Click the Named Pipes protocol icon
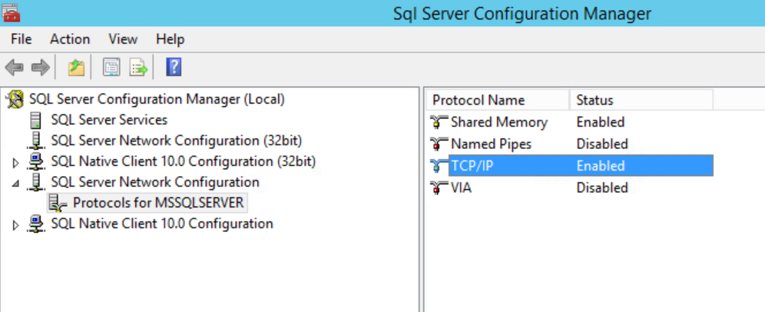The image size is (765, 312). (439, 144)
